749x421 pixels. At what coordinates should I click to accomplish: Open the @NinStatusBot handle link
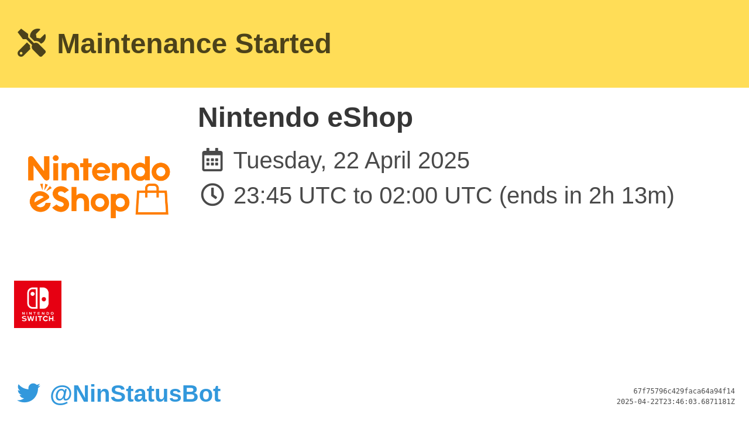[135, 394]
